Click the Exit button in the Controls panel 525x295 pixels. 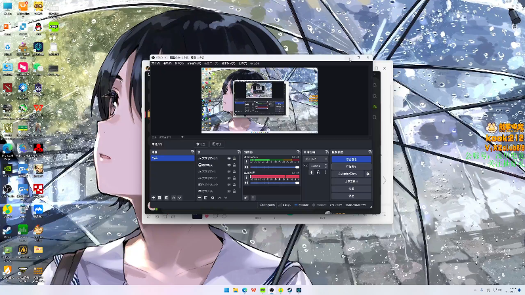coord(351,196)
